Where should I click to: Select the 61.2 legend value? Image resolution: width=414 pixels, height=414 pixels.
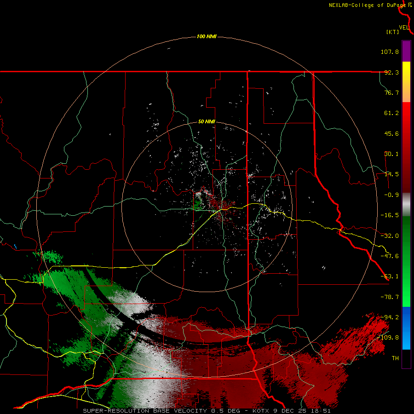[x=391, y=113]
